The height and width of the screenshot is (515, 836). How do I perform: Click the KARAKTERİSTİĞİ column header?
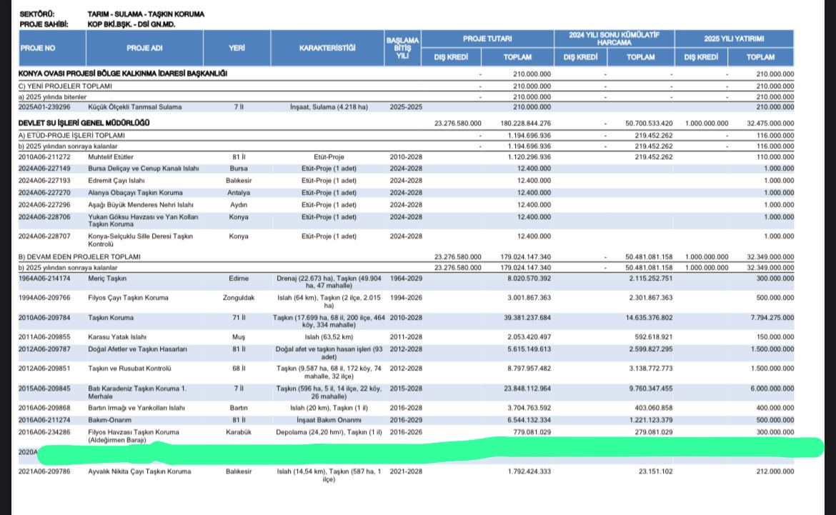327,49
